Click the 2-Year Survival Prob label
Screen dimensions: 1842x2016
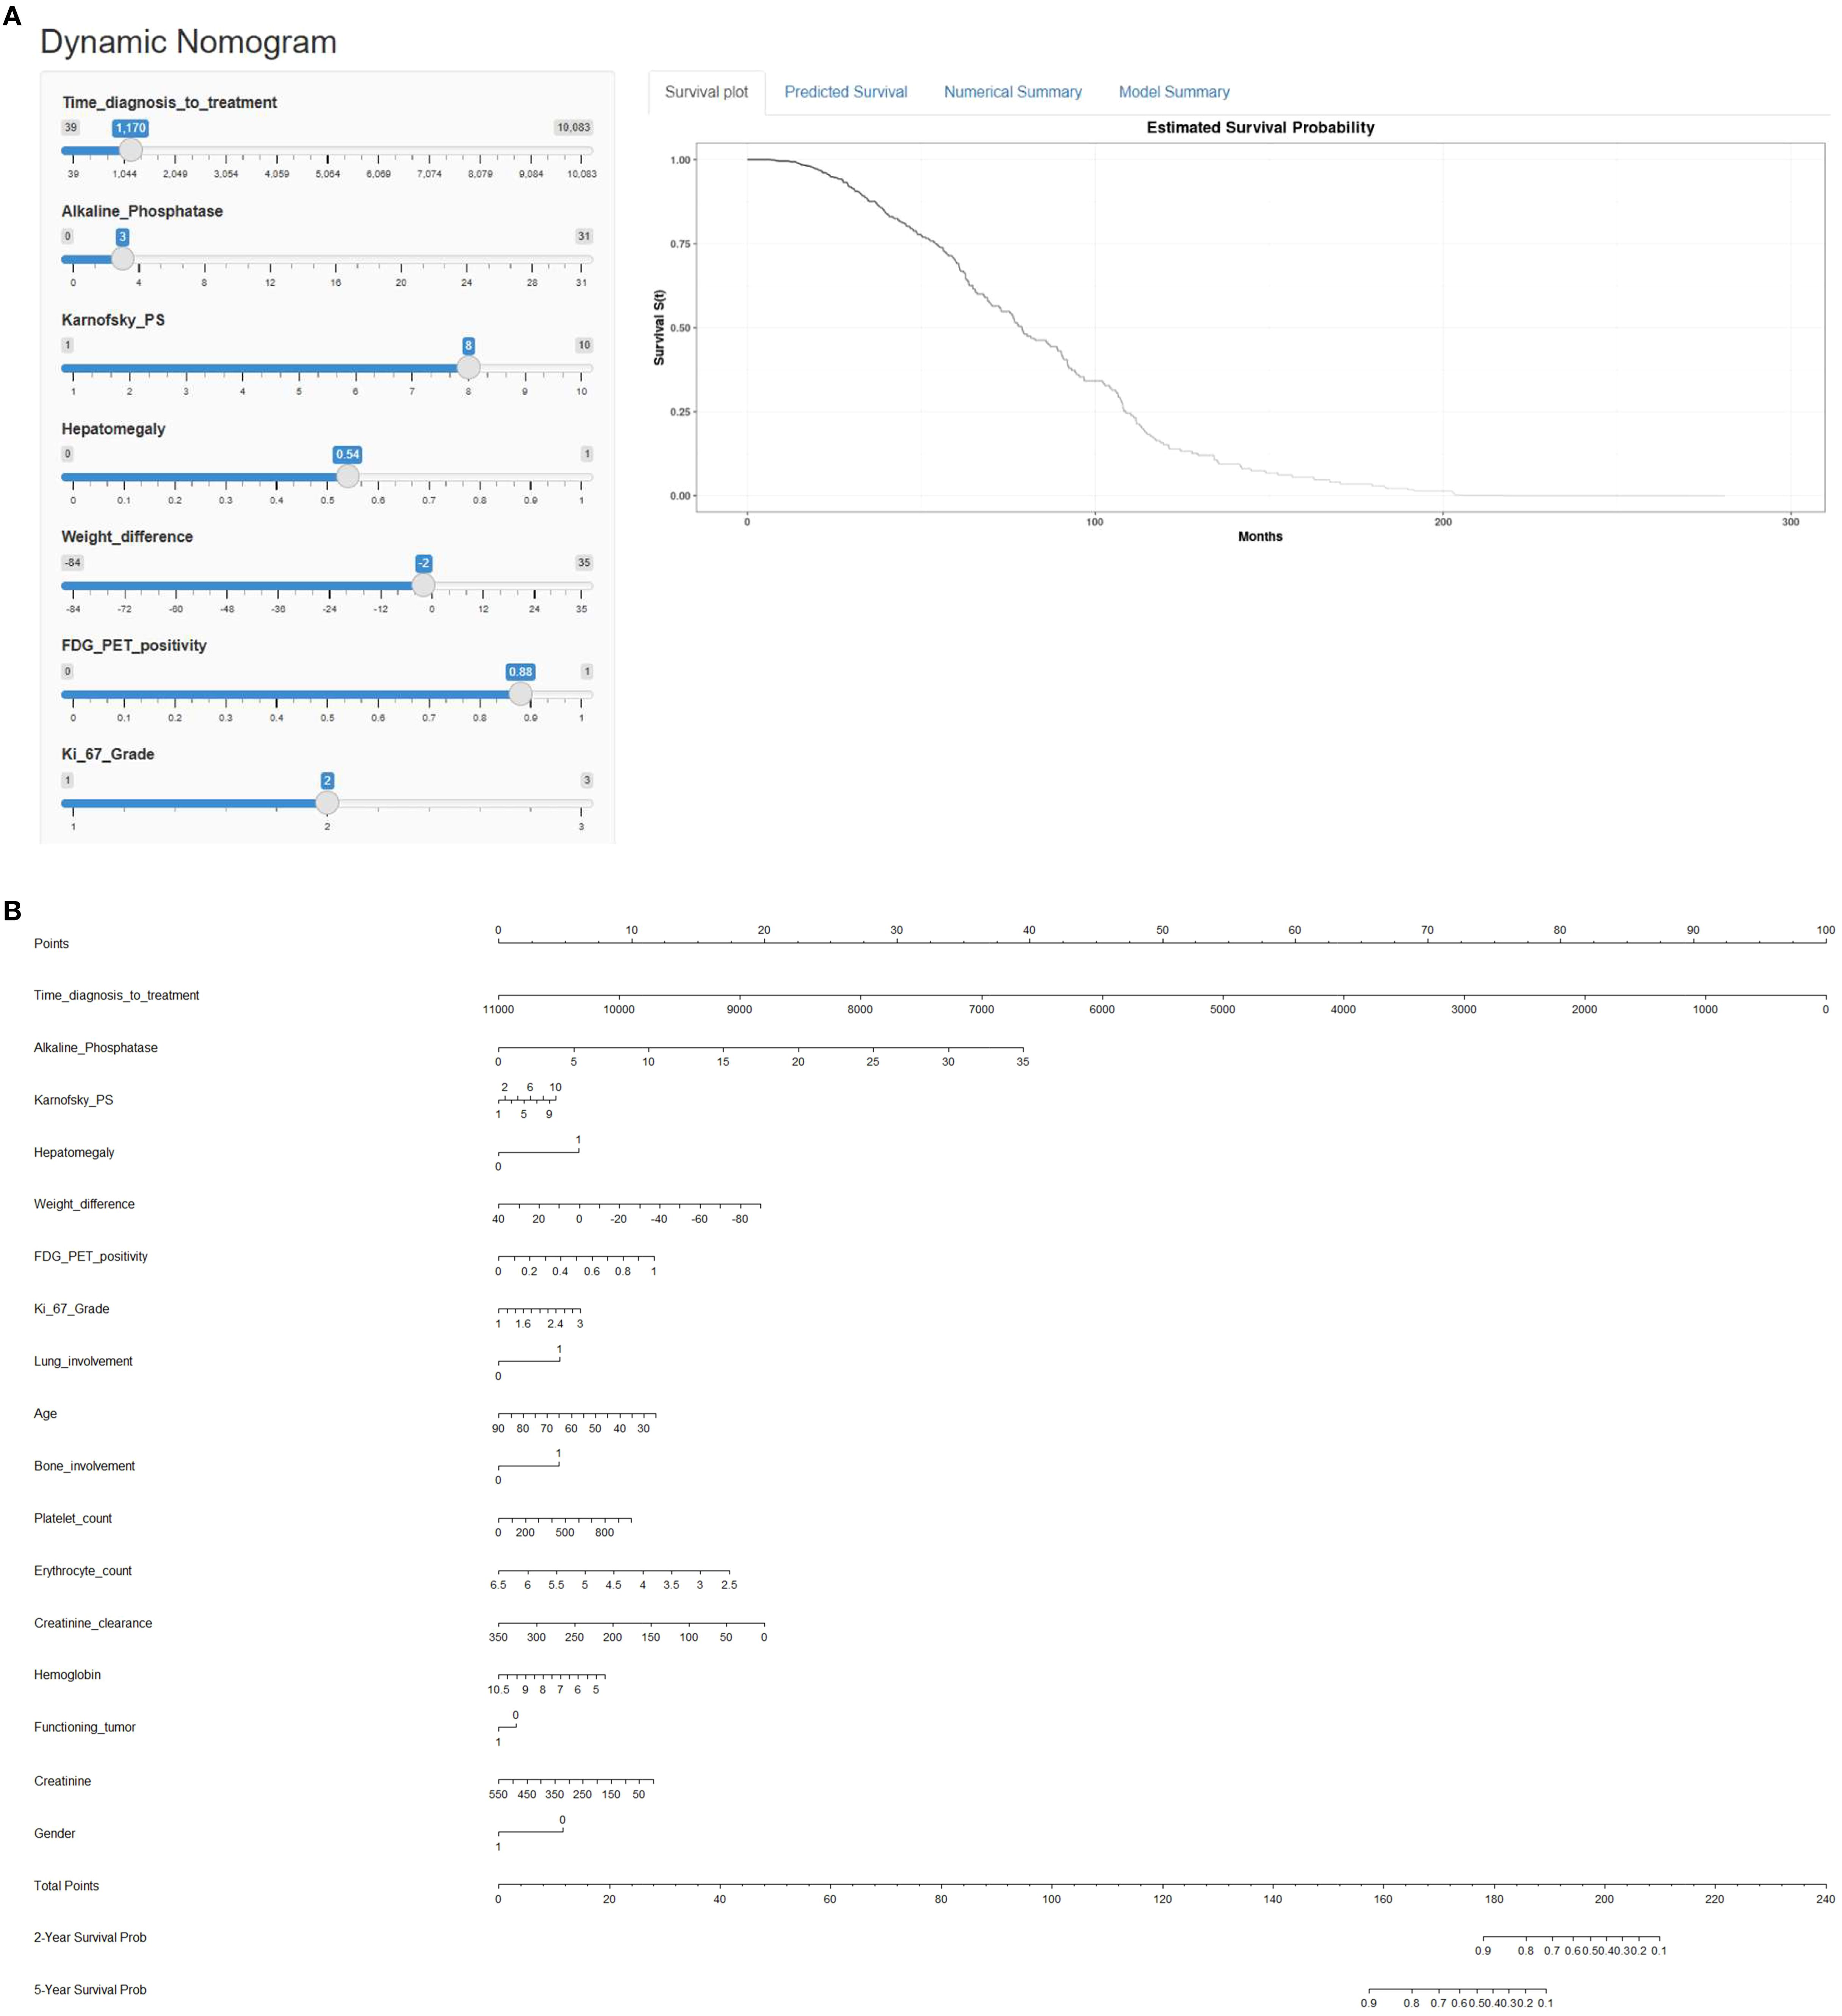point(90,1937)
